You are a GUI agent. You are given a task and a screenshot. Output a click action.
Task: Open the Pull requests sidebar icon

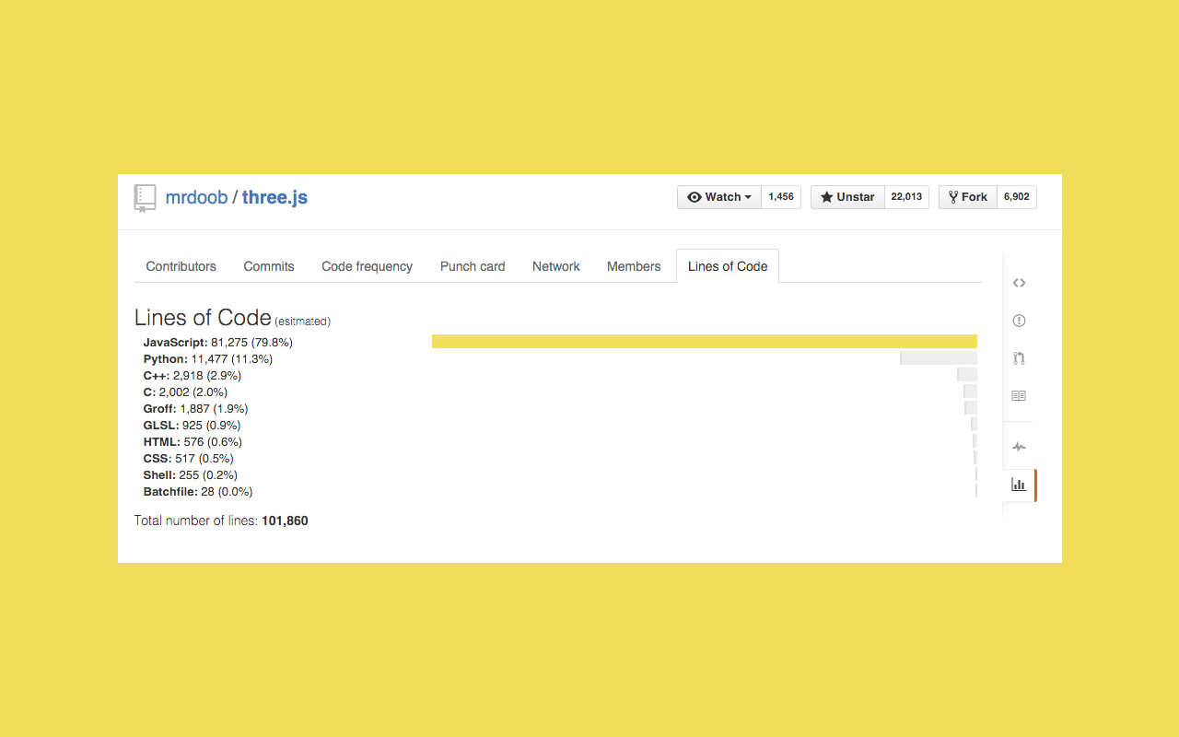click(1019, 358)
